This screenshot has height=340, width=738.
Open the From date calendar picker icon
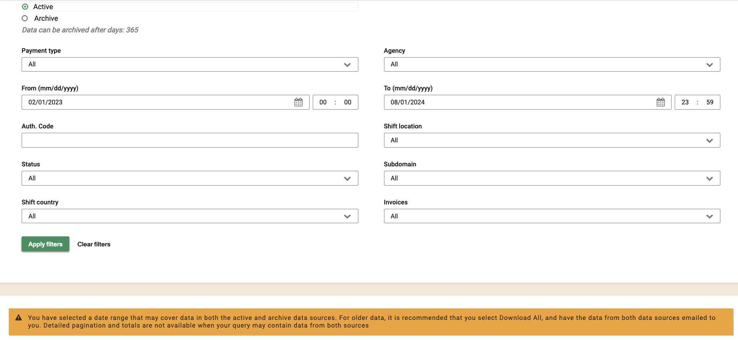(x=299, y=102)
